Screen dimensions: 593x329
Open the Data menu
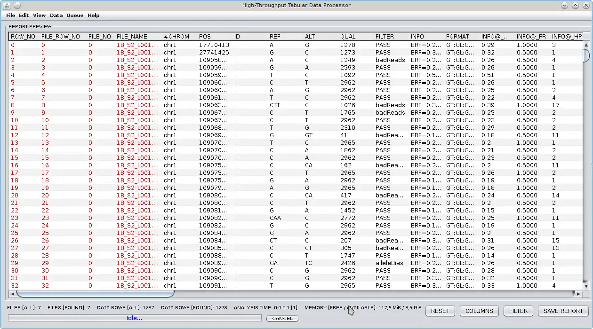coord(56,16)
